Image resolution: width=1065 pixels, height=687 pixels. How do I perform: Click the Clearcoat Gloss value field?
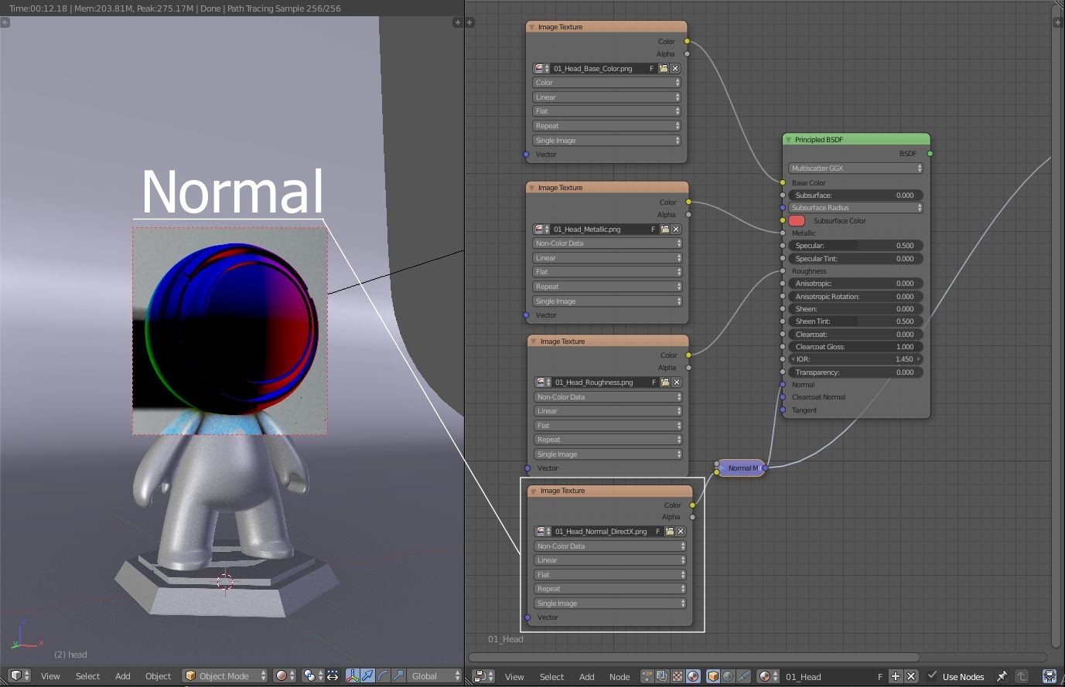855,347
